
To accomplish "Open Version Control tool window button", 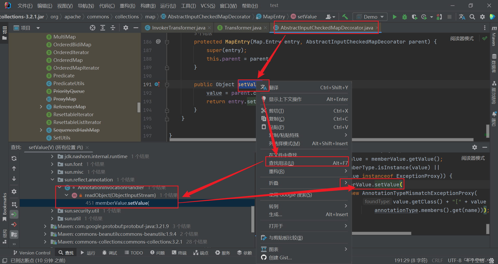I will pyautogui.click(x=32, y=253).
